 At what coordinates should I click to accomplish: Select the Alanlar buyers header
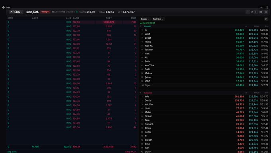click(147, 26)
